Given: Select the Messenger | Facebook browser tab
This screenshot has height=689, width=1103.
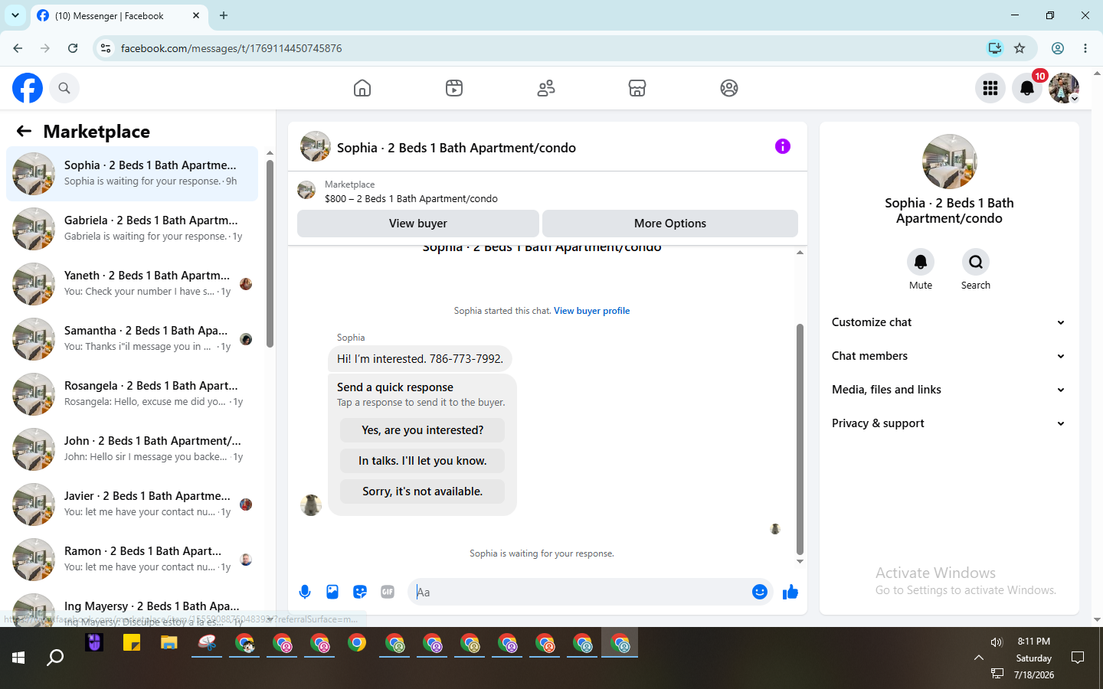Looking at the screenshot, I should 119,15.
